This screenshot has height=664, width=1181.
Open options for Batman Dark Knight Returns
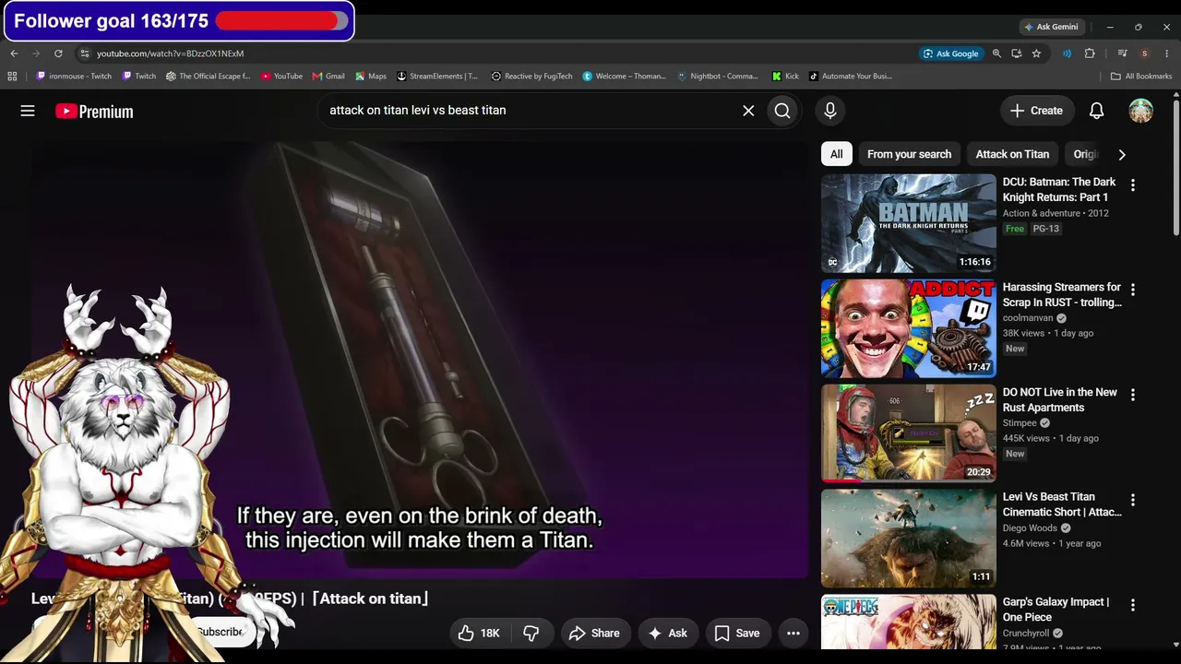(1133, 184)
